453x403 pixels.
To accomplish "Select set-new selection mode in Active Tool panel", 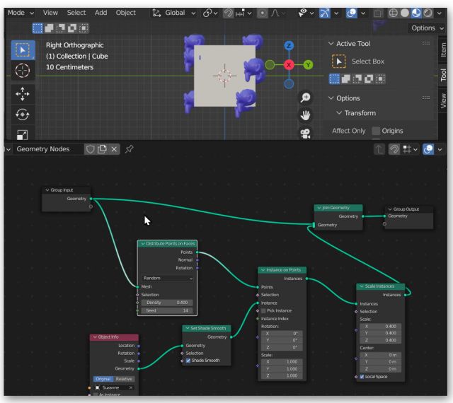I will [334, 78].
